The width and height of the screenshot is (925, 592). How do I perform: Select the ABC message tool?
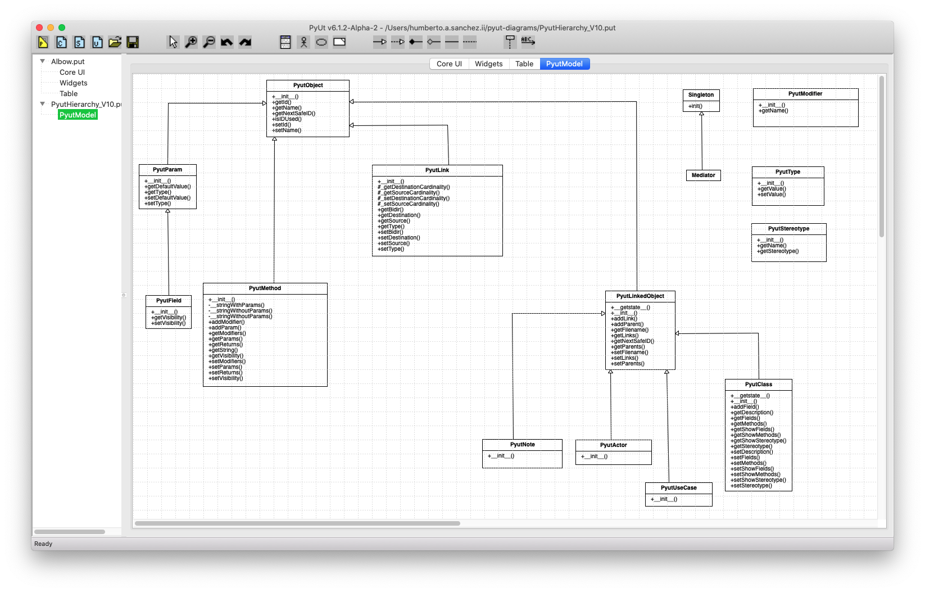tap(528, 42)
